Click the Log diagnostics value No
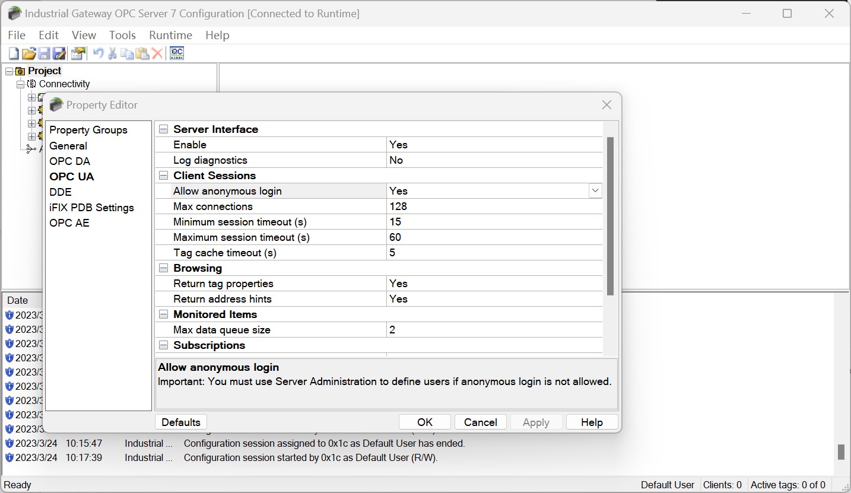The image size is (851, 493). (494, 160)
